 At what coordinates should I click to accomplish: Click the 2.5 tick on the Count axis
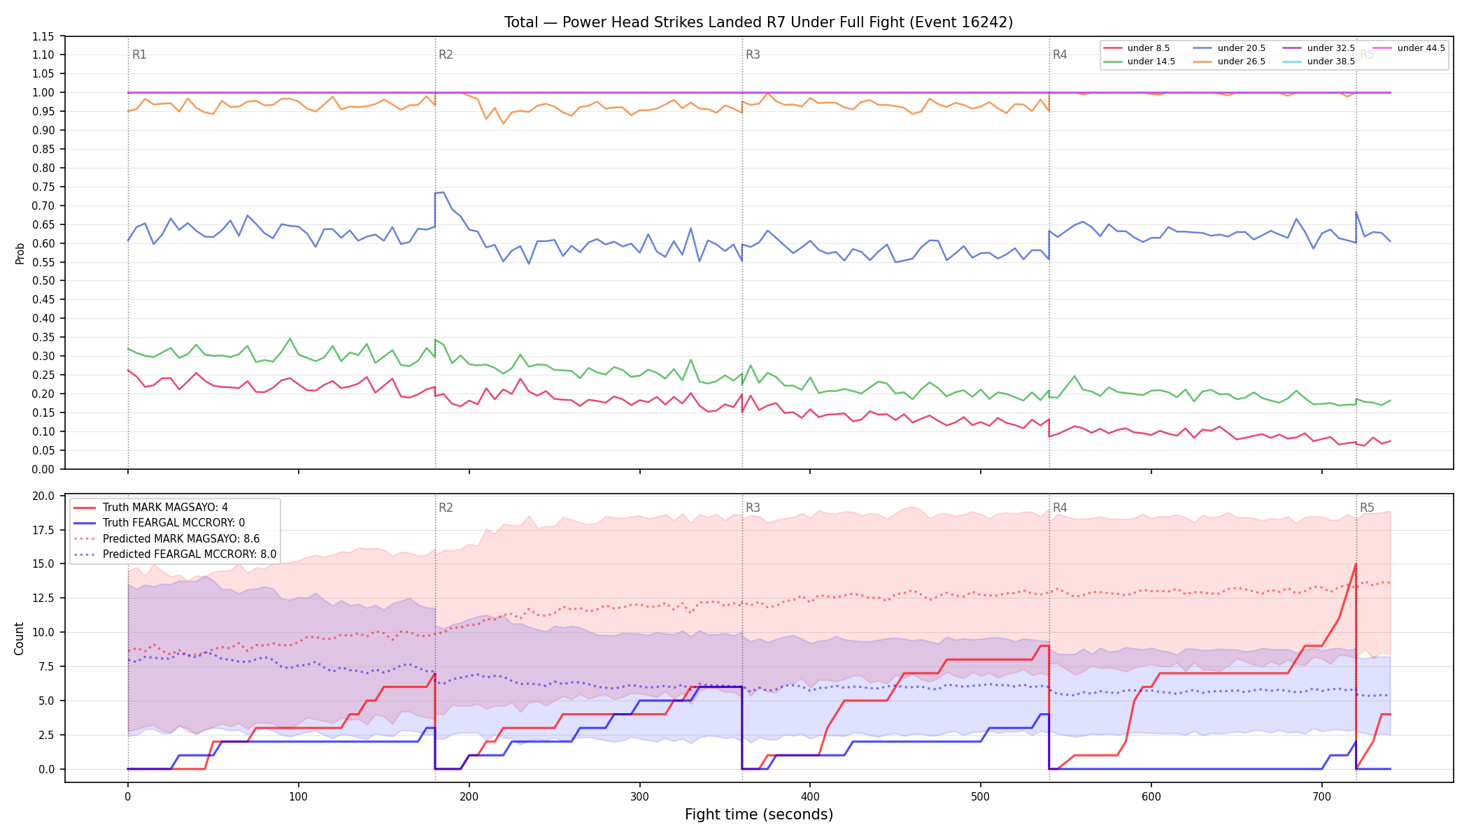point(46,736)
